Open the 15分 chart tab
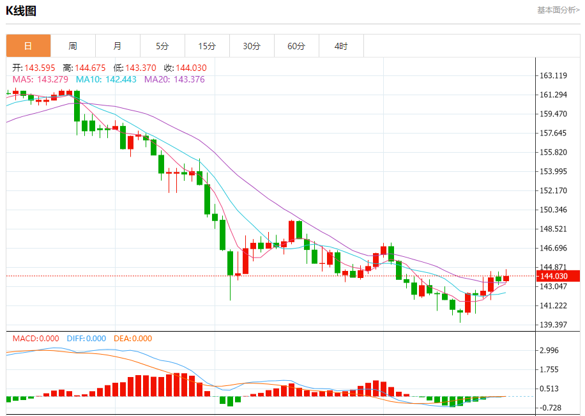Screen dimensions: 585x416 pos(208,46)
